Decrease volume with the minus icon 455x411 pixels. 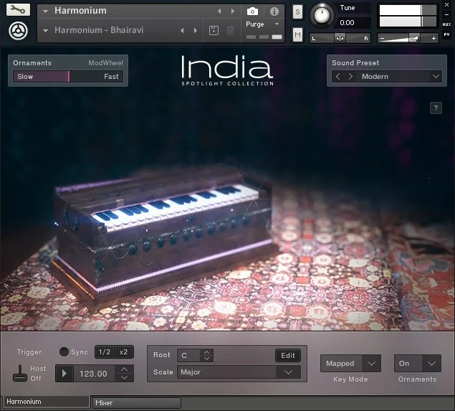(382, 38)
